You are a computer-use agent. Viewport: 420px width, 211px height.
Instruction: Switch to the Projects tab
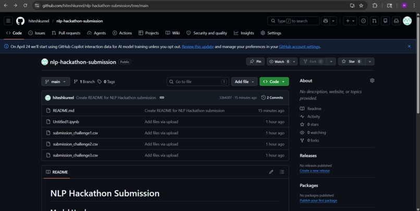[149, 33]
